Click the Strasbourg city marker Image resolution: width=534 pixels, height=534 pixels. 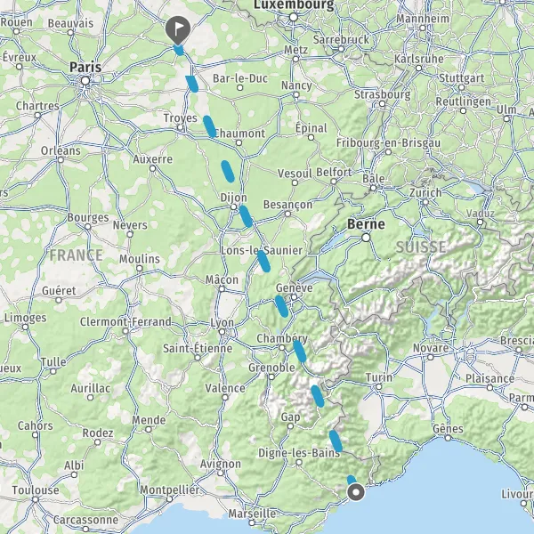pyautogui.click(x=382, y=103)
